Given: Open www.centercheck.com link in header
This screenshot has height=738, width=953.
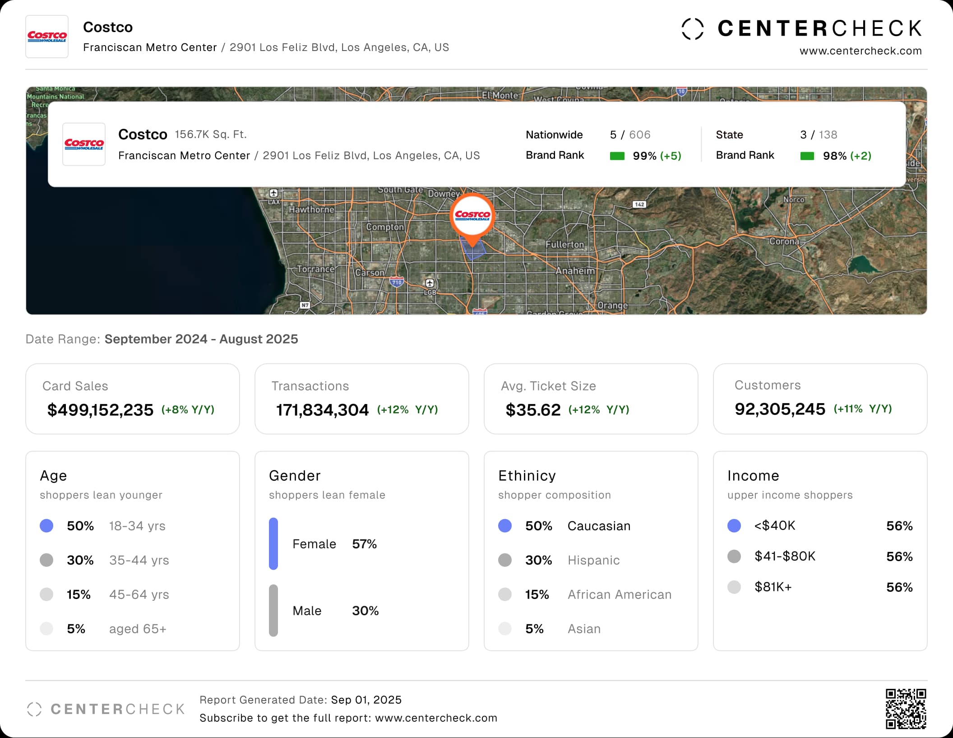Looking at the screenshot, I should (x=860, y=51).
